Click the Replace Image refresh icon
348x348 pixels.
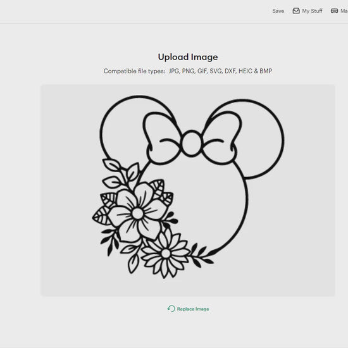(171, 309)
